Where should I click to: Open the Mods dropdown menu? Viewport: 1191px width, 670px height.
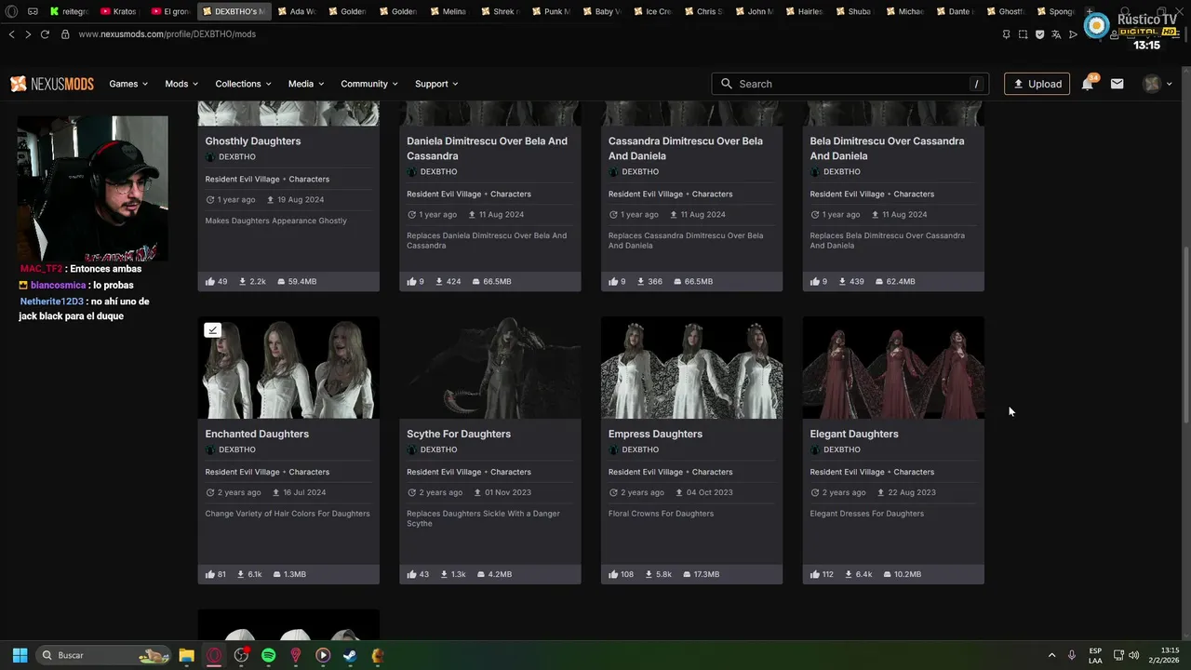[x=181, y=84]
